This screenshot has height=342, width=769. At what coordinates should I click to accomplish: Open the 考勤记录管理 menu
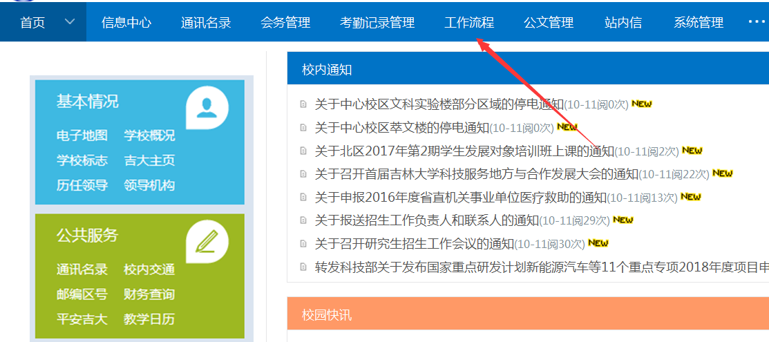(377, 22)
